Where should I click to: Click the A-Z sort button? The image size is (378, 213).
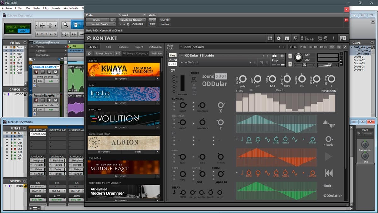tap(118, 53)
